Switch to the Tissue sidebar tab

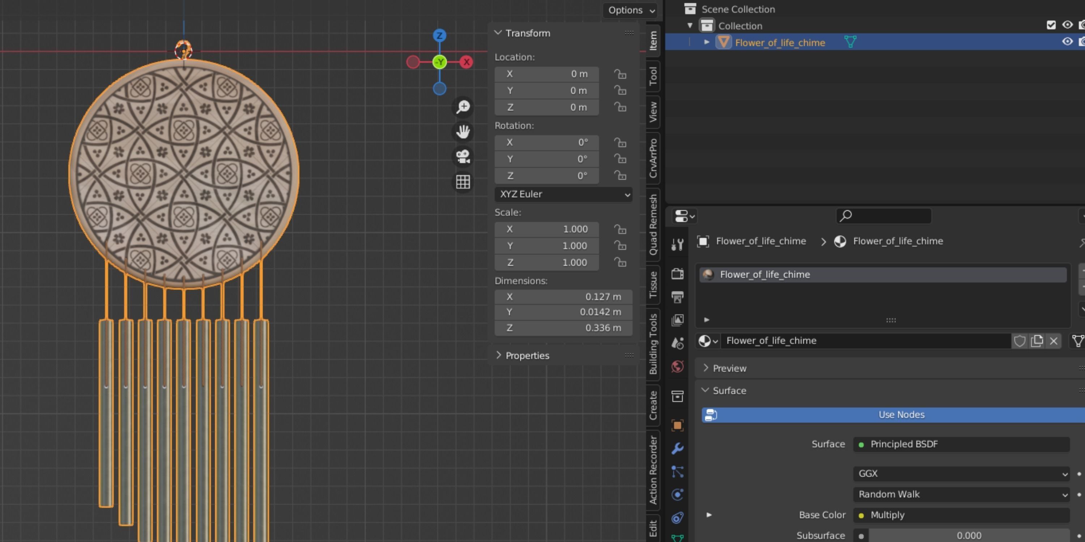pos(653,285)
